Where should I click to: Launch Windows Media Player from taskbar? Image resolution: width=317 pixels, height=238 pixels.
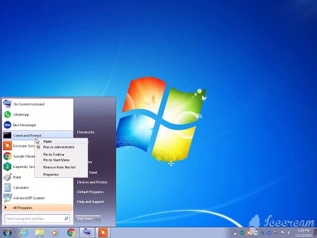(x=54, y=233)
